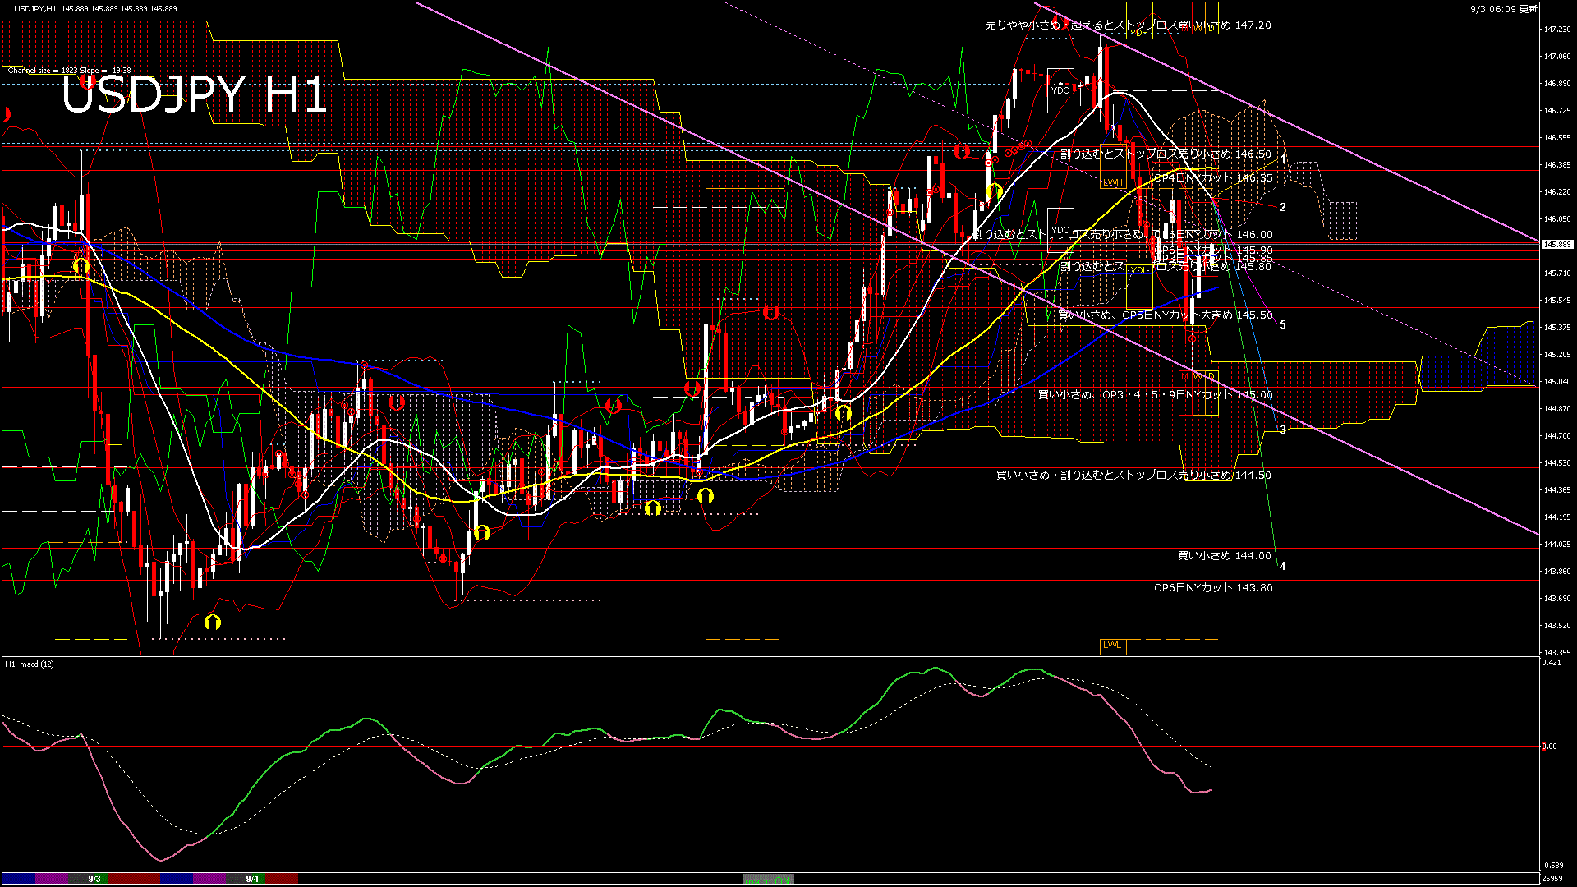Select the OP6日NYカット 143.80 label
This screenshot has width=1577, height=887.
(1213, 588)
